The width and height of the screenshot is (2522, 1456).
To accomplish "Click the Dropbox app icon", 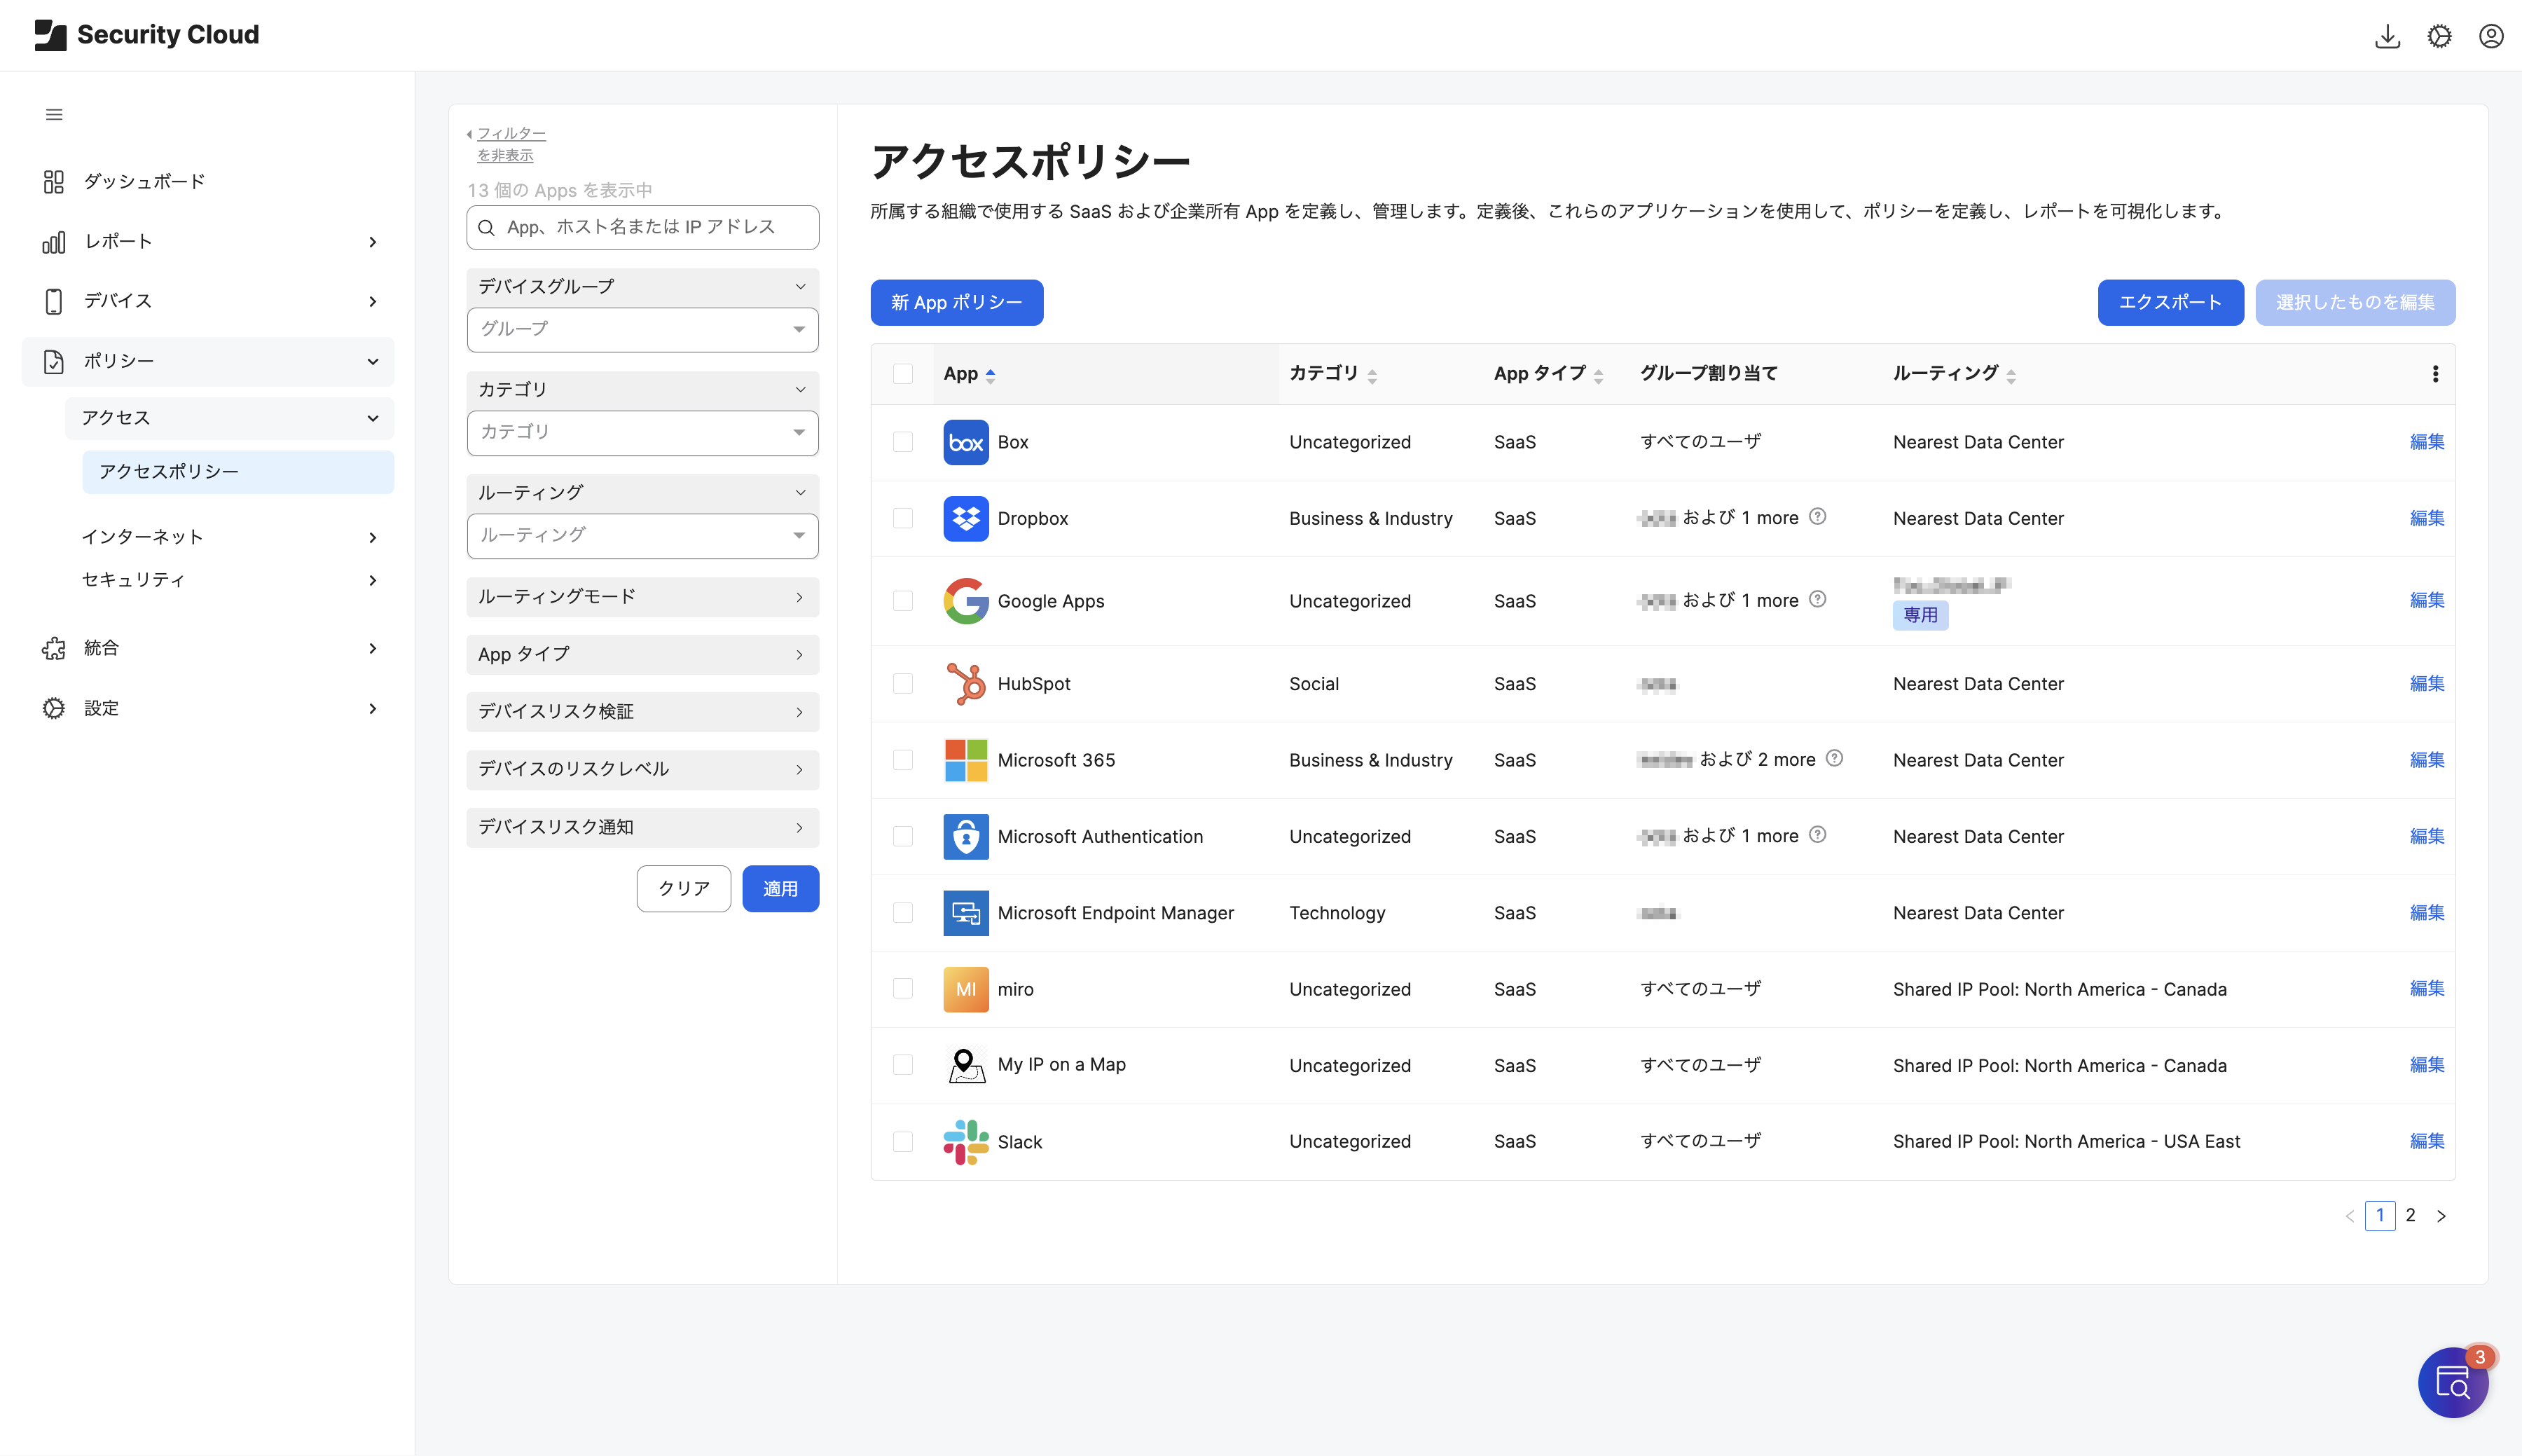I will click(x=965, y=518).
